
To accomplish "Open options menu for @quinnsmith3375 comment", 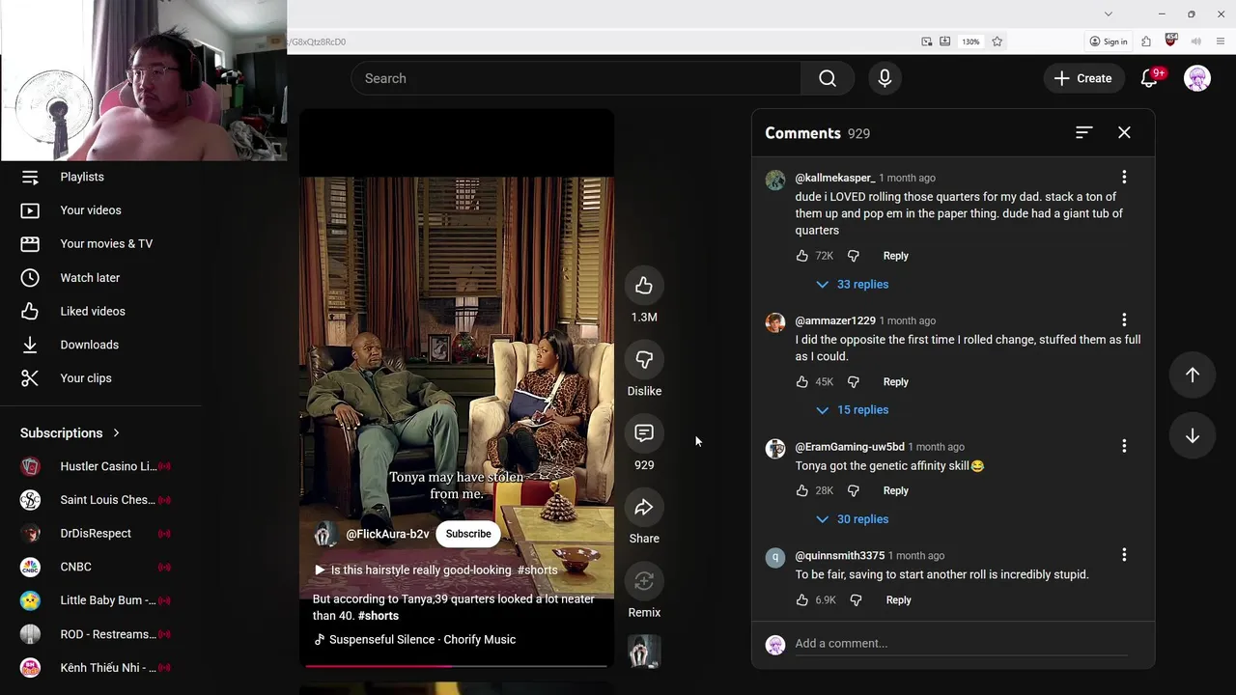I will (x=1124, y=555).
